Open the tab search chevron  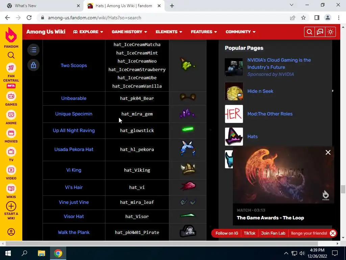coord(292,5)
